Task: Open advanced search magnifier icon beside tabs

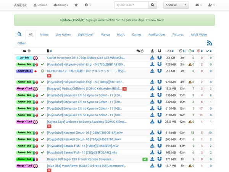Action: tap(19, 34)
